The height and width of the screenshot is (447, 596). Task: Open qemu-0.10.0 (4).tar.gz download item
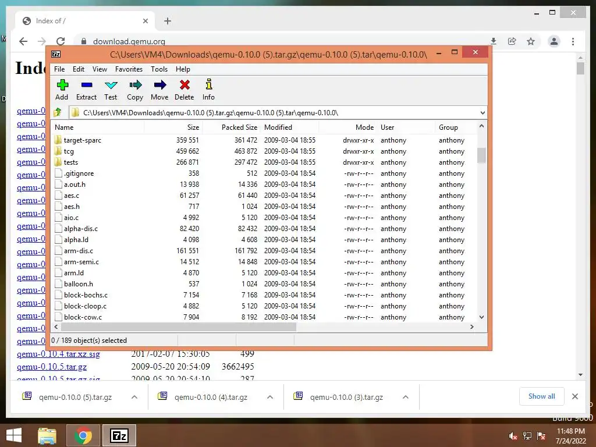click(211, 397)
